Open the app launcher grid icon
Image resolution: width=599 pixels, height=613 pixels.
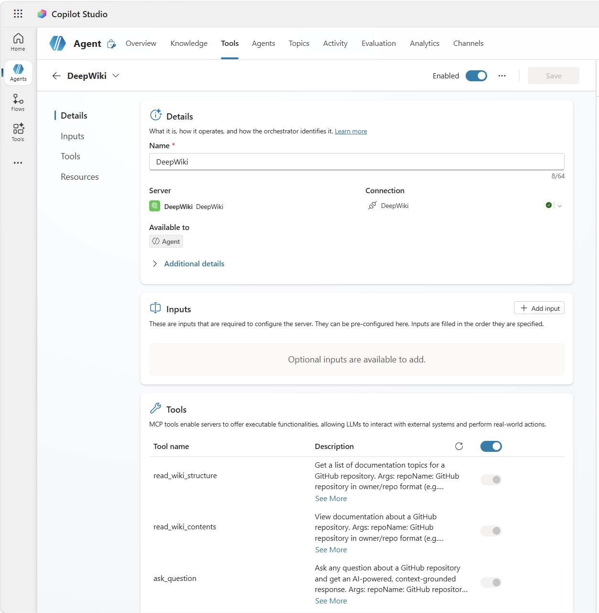[18, 14]
